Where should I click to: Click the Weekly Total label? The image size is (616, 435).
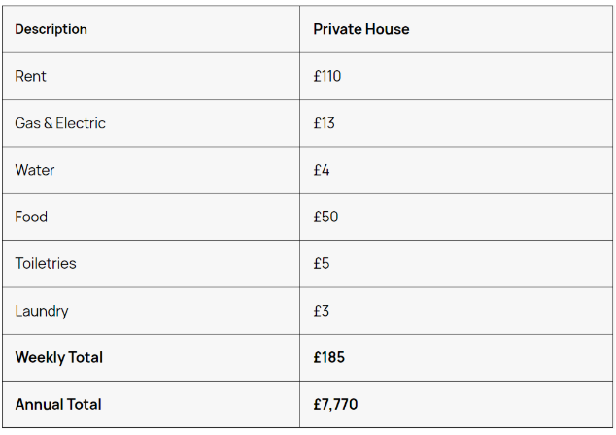pos(59,357)
